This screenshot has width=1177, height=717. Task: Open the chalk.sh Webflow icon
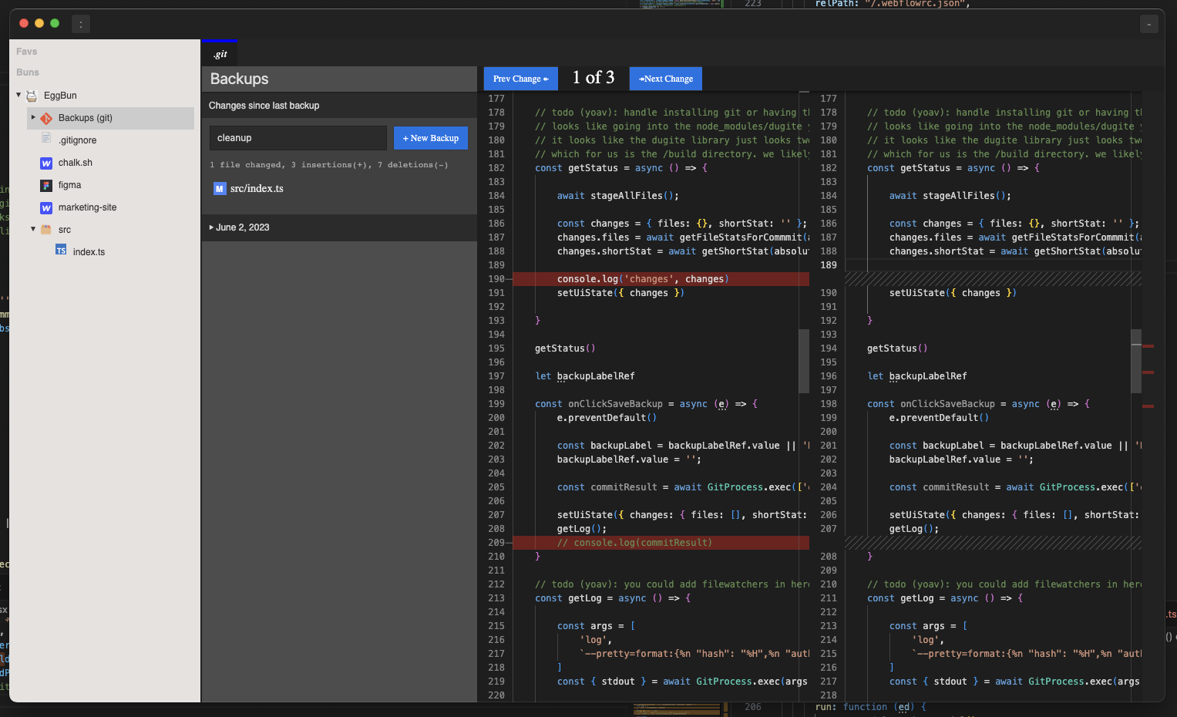coord(46,163)
